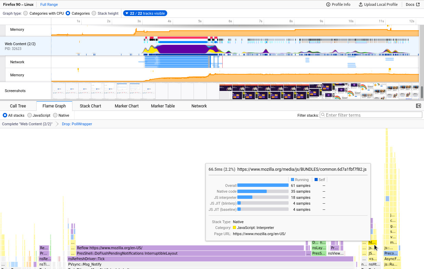Click the Upload Local Profile icon

point(360,4)
